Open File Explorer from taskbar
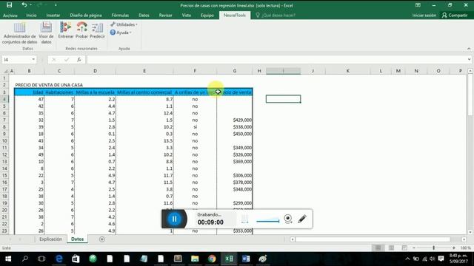This screenshot has width=474, height=266. pos(195,259)
